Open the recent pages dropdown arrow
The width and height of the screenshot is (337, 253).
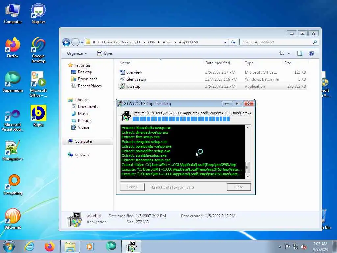(82, 42)
